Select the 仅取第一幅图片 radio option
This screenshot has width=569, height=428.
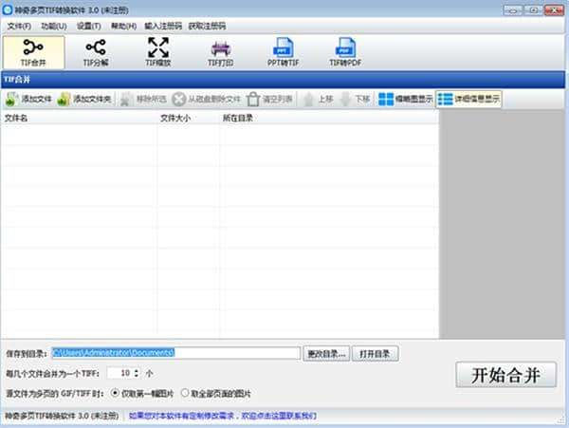pyautogui.click(x=116, y=393)
